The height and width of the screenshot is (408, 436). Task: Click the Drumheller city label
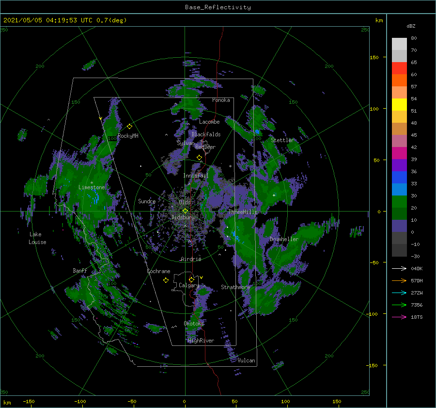[284, 239]
